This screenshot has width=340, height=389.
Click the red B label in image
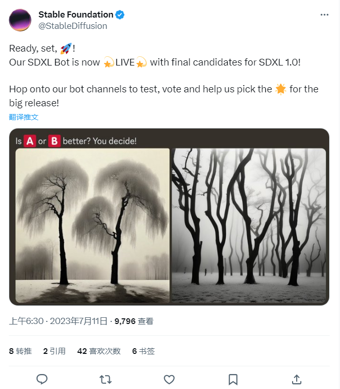click(54, 141)
